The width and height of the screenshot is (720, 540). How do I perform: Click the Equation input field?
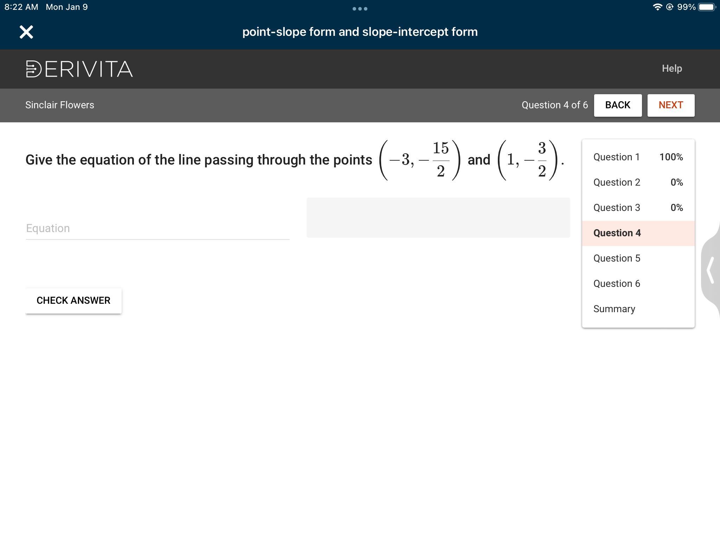(157, 229)
